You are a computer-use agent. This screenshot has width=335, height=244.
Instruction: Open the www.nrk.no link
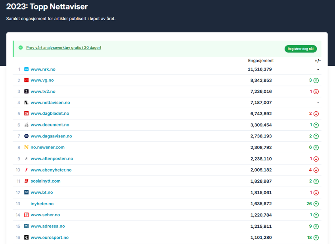click(x=43, y=69)
